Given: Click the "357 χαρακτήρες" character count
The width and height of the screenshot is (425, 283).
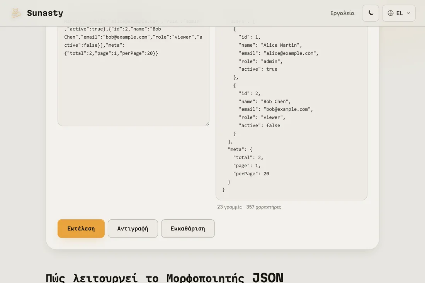Looking at the screenshot, I should 263,207.
